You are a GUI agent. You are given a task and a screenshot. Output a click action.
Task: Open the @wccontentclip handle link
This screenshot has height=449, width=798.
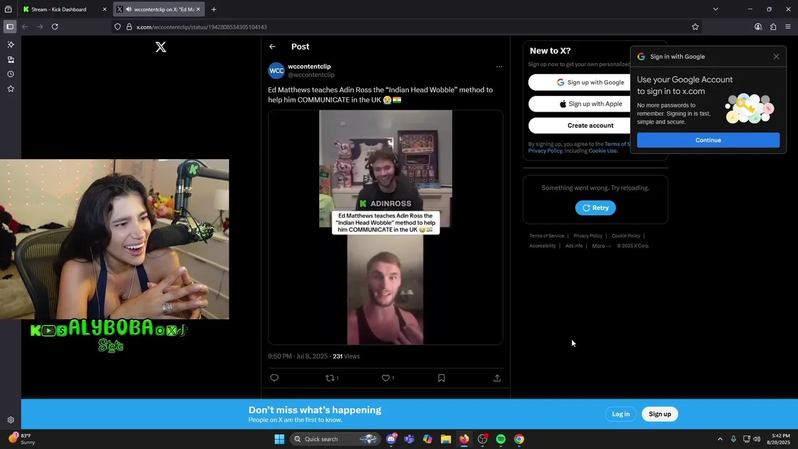coord(311,75)
